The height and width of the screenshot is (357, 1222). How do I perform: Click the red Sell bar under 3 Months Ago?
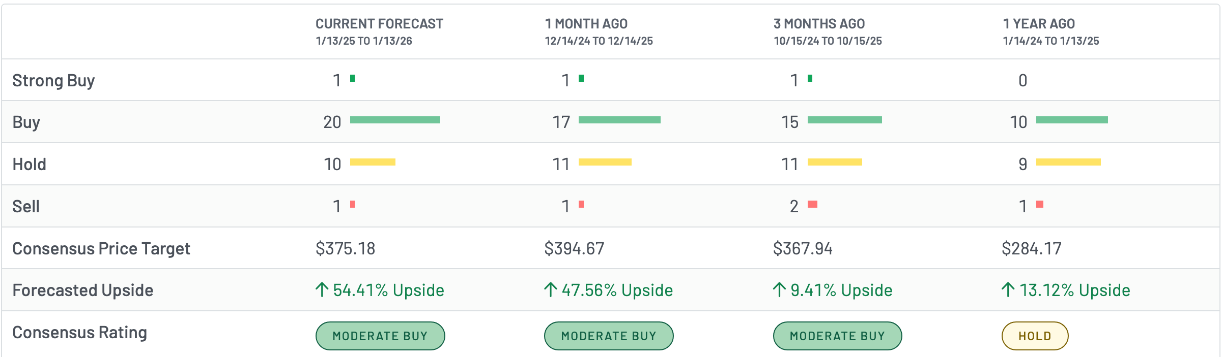[x=812, y=204]
